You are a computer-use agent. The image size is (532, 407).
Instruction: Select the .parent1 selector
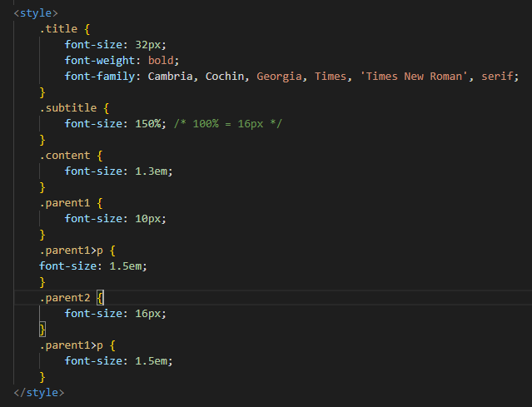click(x=65, y=203)
